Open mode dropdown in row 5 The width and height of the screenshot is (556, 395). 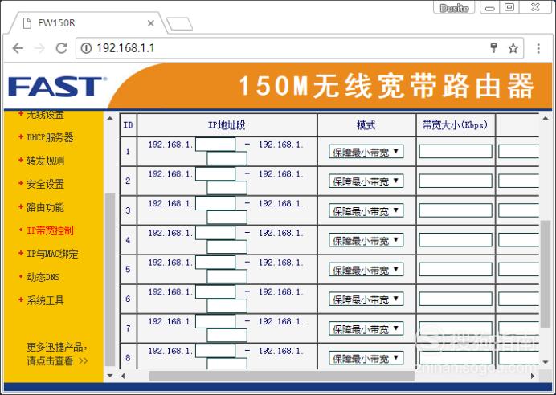(x=366, y=270)
